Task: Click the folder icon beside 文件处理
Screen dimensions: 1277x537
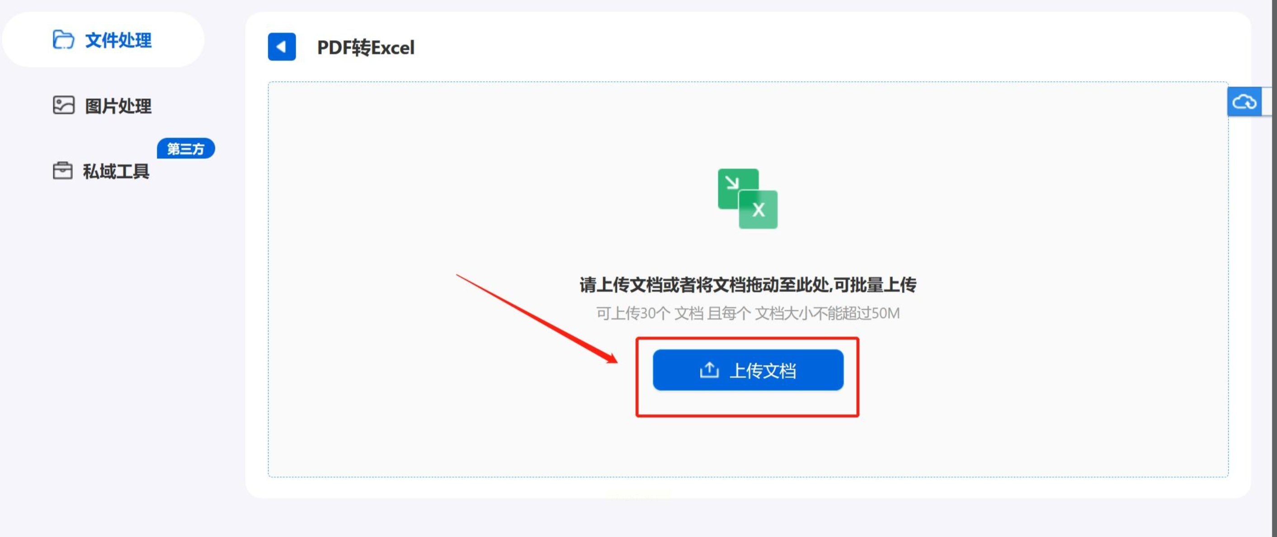Action: [x=63, y=40]
